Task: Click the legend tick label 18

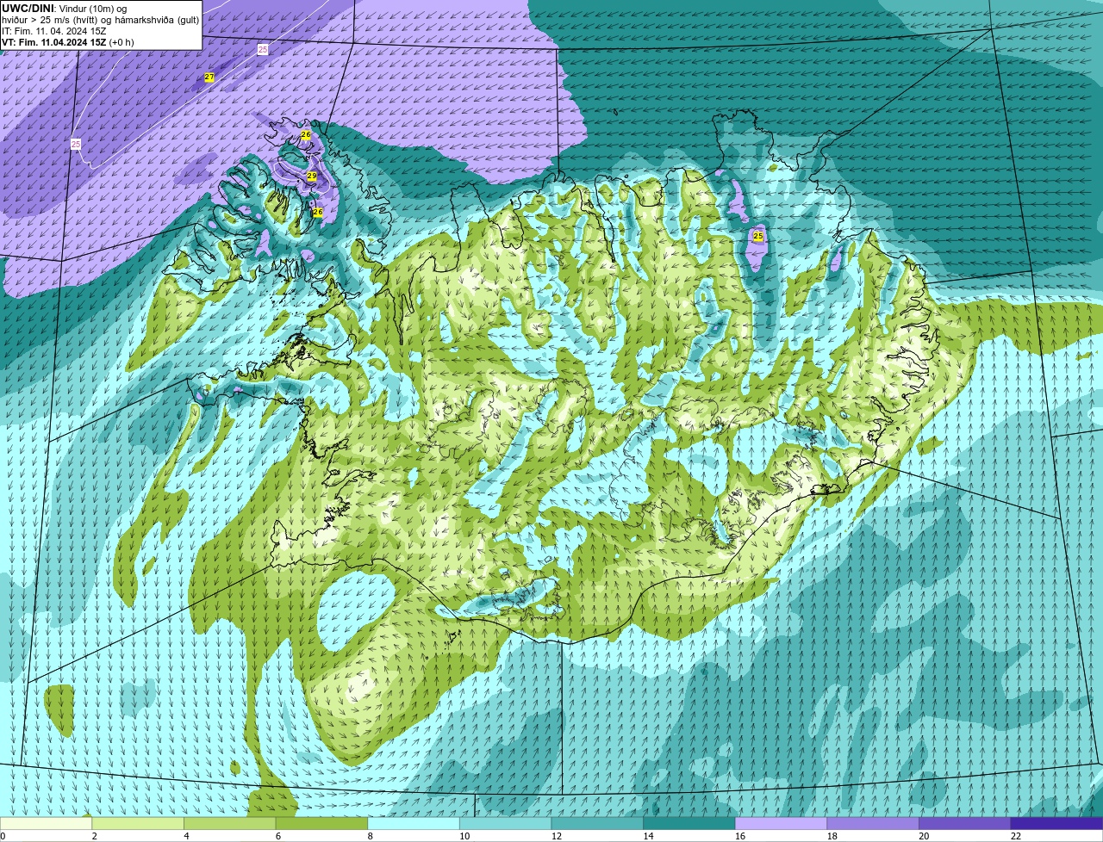Action: tap(832, 836)
